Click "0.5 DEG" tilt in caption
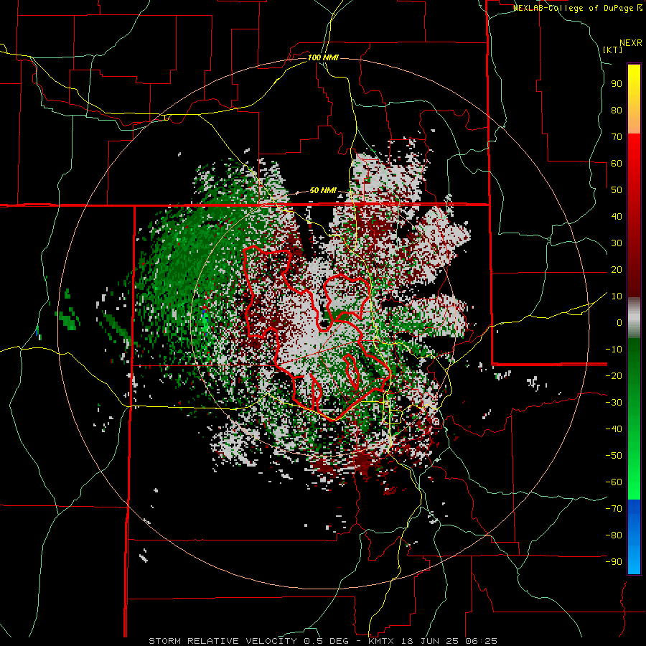Viewport: 646px width, 646px height. [326, 641]
